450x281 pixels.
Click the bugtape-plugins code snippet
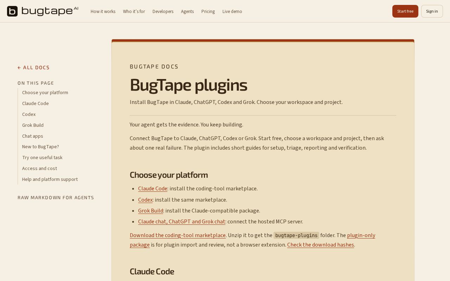296,235
